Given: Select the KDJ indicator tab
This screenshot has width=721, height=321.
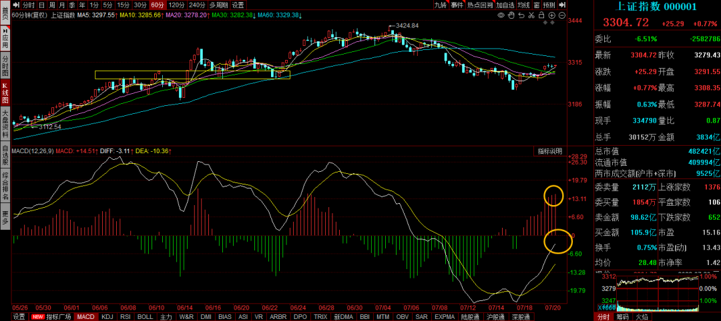Looking at the screenshot, I should 107,316.
